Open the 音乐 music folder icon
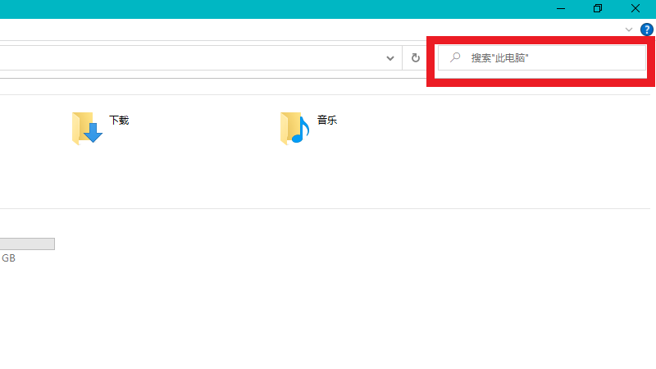656x369 pixels. [x=294, y=128]
